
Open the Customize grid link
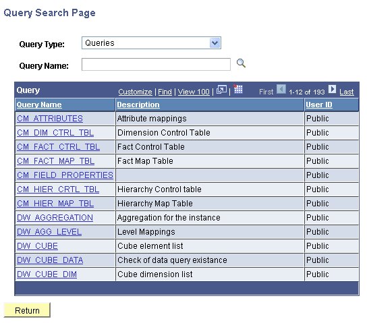135,92
